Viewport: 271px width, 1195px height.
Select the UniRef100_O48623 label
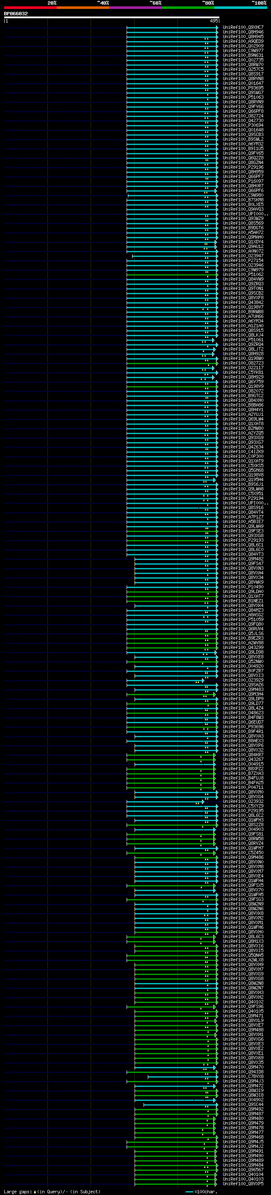243,713
